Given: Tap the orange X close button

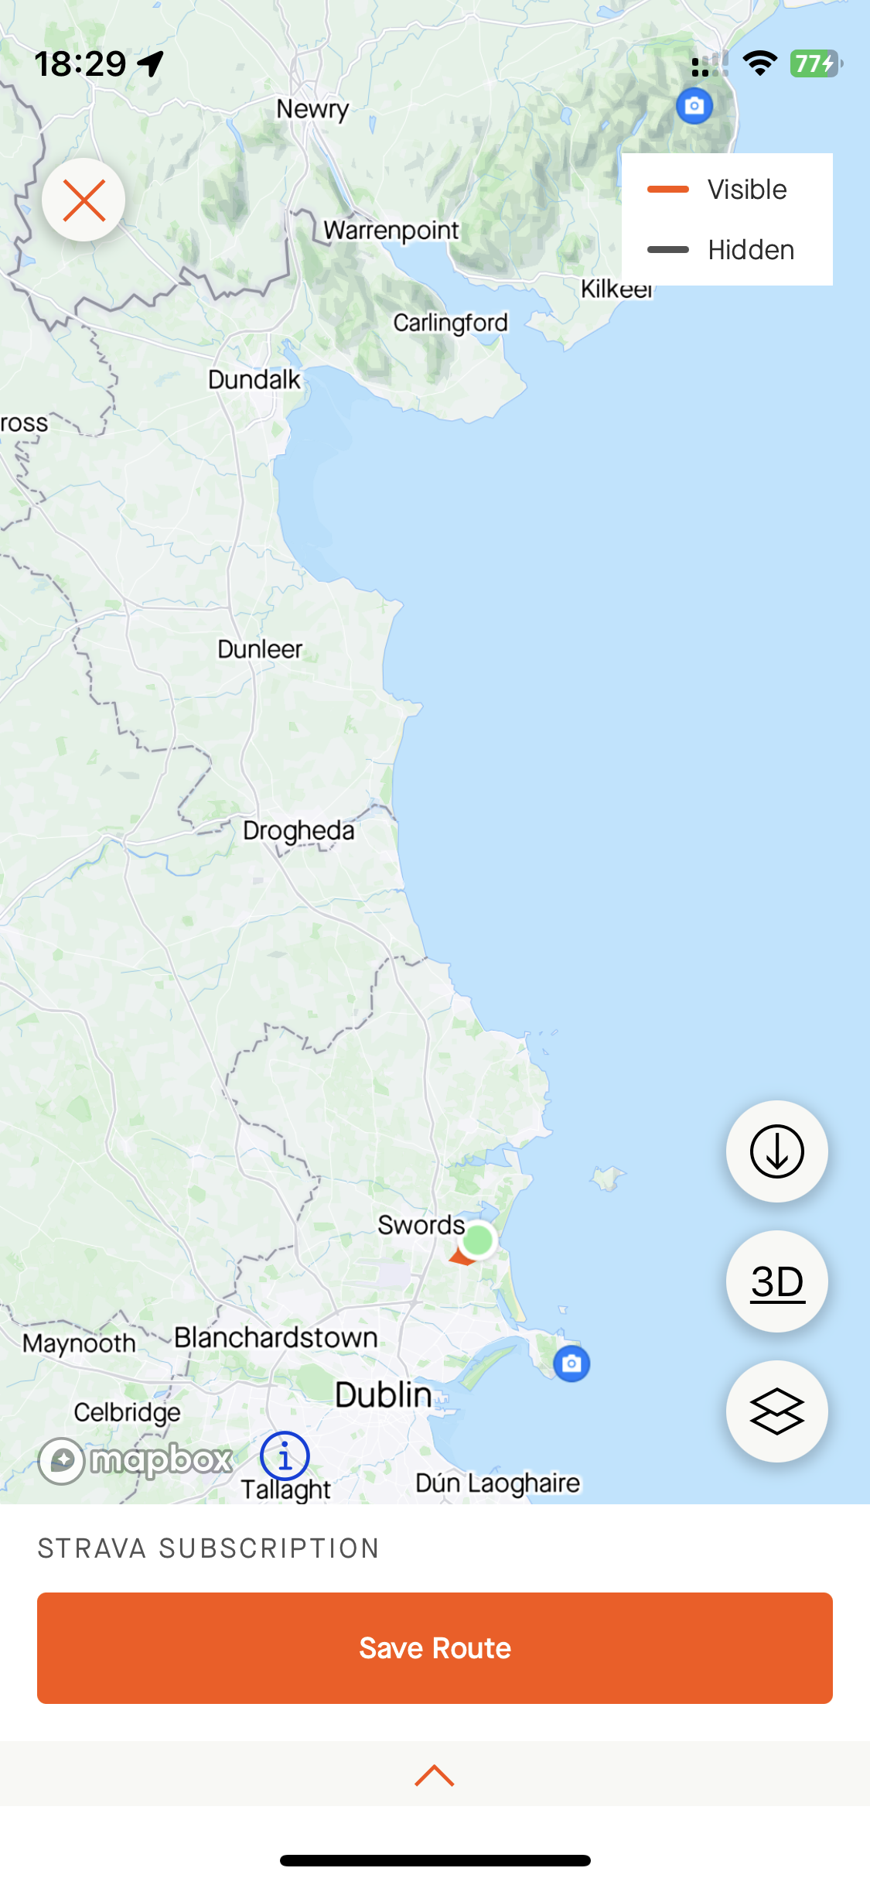Looking at the screenshot, I should [x=84, y=200].
